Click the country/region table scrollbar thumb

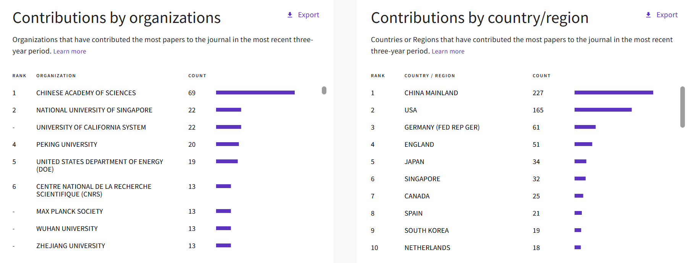click(x=683, y=107)
